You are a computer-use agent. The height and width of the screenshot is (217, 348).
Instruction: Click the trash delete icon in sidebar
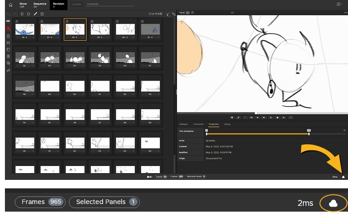[8, 36]
